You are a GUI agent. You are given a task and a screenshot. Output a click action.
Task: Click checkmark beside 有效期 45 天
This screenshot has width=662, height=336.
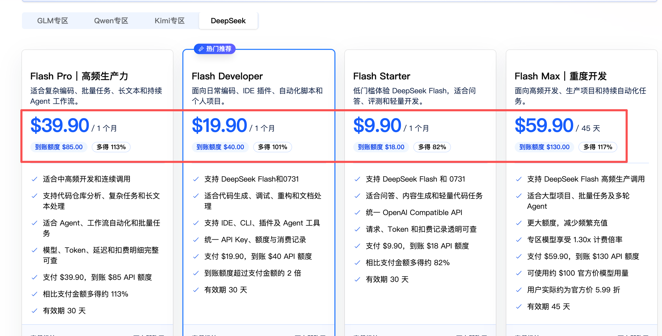[x=519, y=307]
